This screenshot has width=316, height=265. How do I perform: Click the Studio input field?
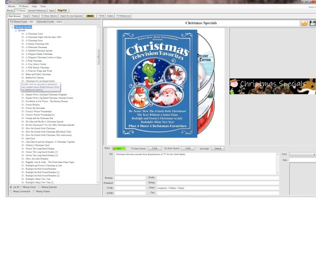218,178
